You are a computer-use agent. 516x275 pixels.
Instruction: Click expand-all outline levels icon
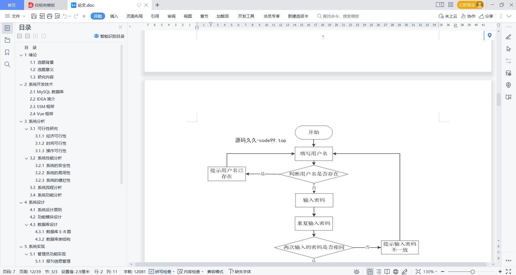19,36
